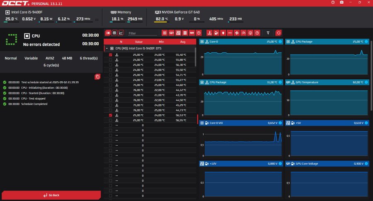
Task: Copy the test log with the red clipboard icon
Action: [x=97, y=76]
